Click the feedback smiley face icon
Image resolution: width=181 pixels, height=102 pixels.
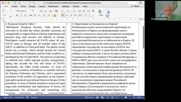pyautogui.click(x=140, y=3)
